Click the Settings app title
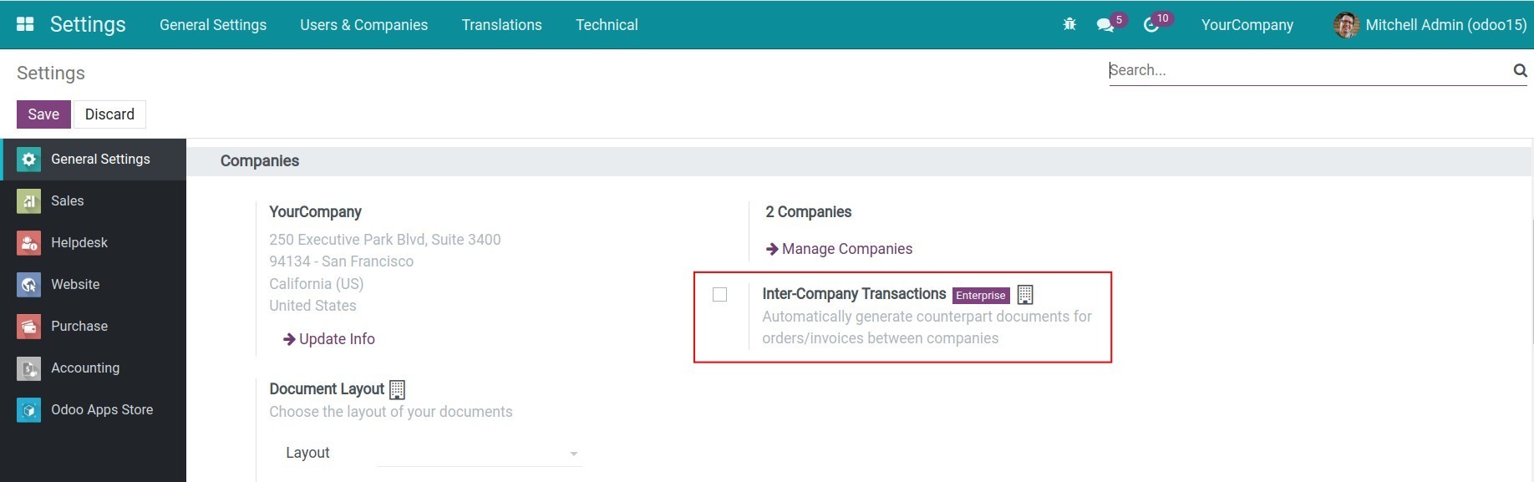Screen dimensions: 1534x482 coord(88,24)
